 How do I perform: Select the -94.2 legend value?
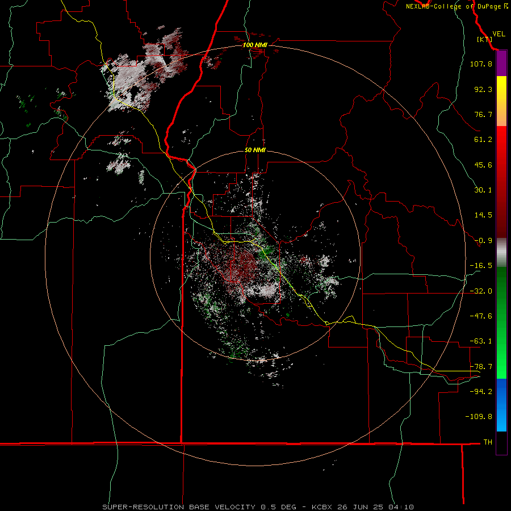[481, 391]
